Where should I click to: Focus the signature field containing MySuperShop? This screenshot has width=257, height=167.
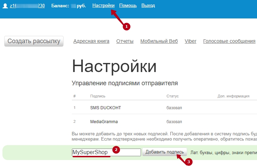click(x=106, y=152)
